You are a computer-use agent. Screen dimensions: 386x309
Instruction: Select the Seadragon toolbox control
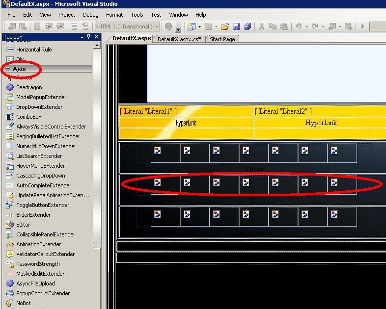point(29,87)
